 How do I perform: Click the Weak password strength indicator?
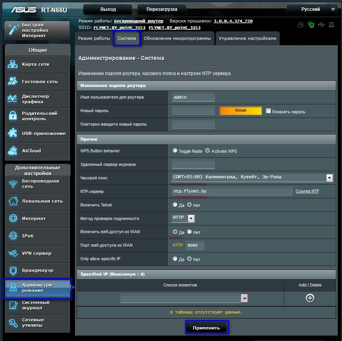click(x=241, y=111)
